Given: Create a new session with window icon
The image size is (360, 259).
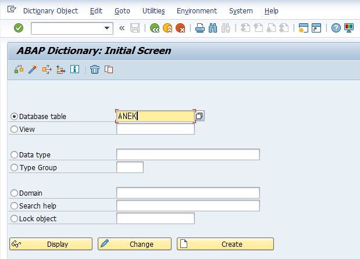Looking at the screenshot, I should (304, 28).
